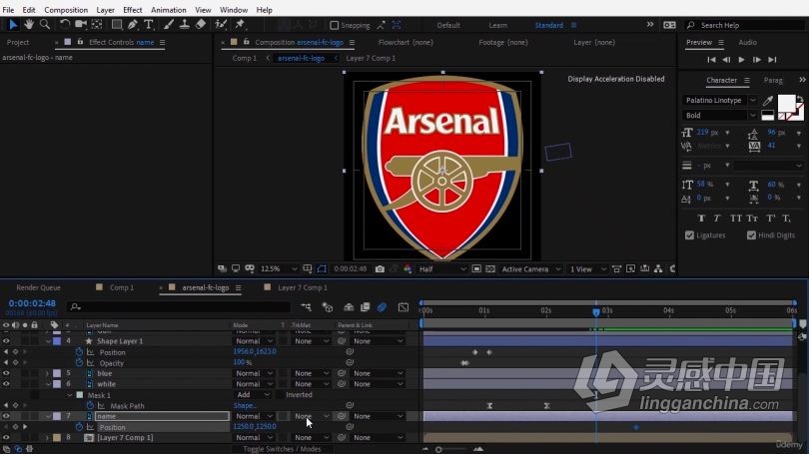
Task: Click the timeline zoom slider handle
Action: pos(438,449)
